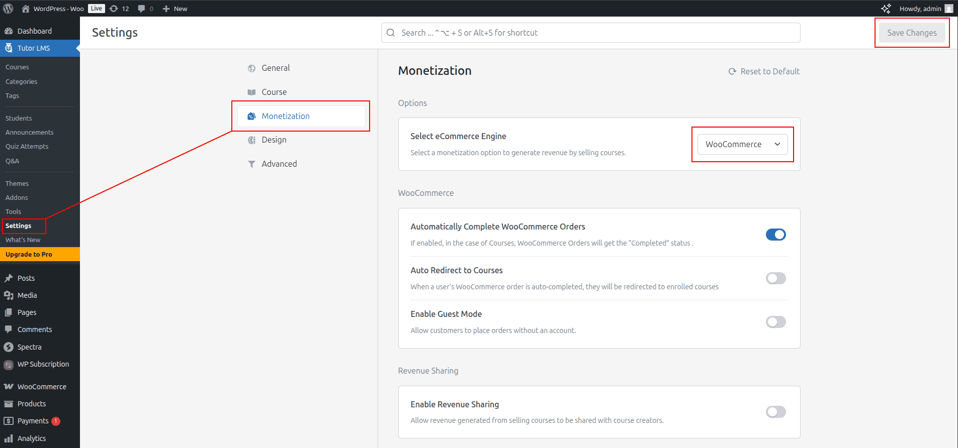Open the New content menu in admin bar
This screenshot has width=958, height=448.
point(175,9)
